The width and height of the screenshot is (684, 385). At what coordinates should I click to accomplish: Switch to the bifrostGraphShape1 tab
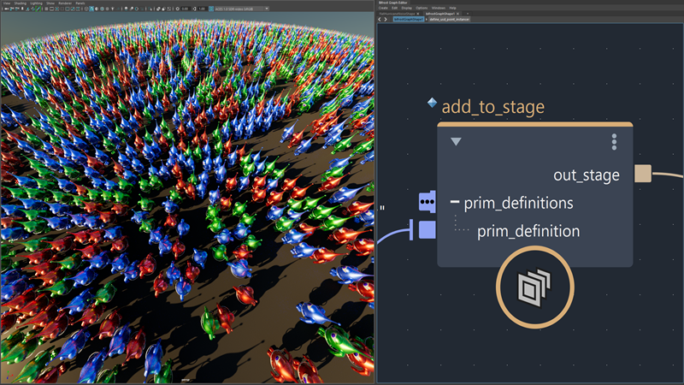click(441, 13)
